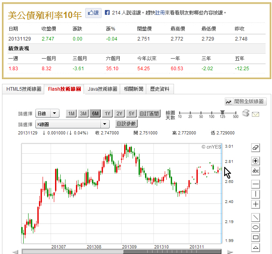Switch to the Flash技術線圖 tab

[x=64, y=89]
